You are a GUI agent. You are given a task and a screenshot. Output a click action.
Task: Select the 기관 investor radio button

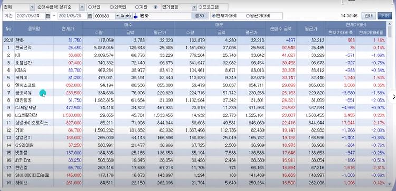[137, 7]
